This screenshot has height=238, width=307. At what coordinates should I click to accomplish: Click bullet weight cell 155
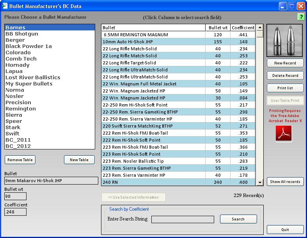point(218,42)
